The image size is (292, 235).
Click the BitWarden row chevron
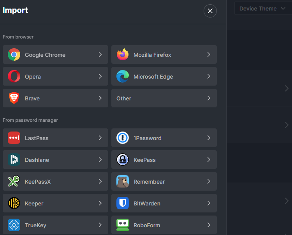pos(209,203)
